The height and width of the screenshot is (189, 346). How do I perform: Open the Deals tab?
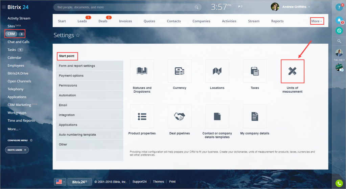(103, 21)
